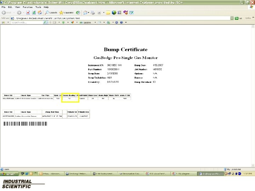Click the people icon on the search toolbar
Image resolution: width=255 pixels, height=191 pixels.
pos(108,22)
